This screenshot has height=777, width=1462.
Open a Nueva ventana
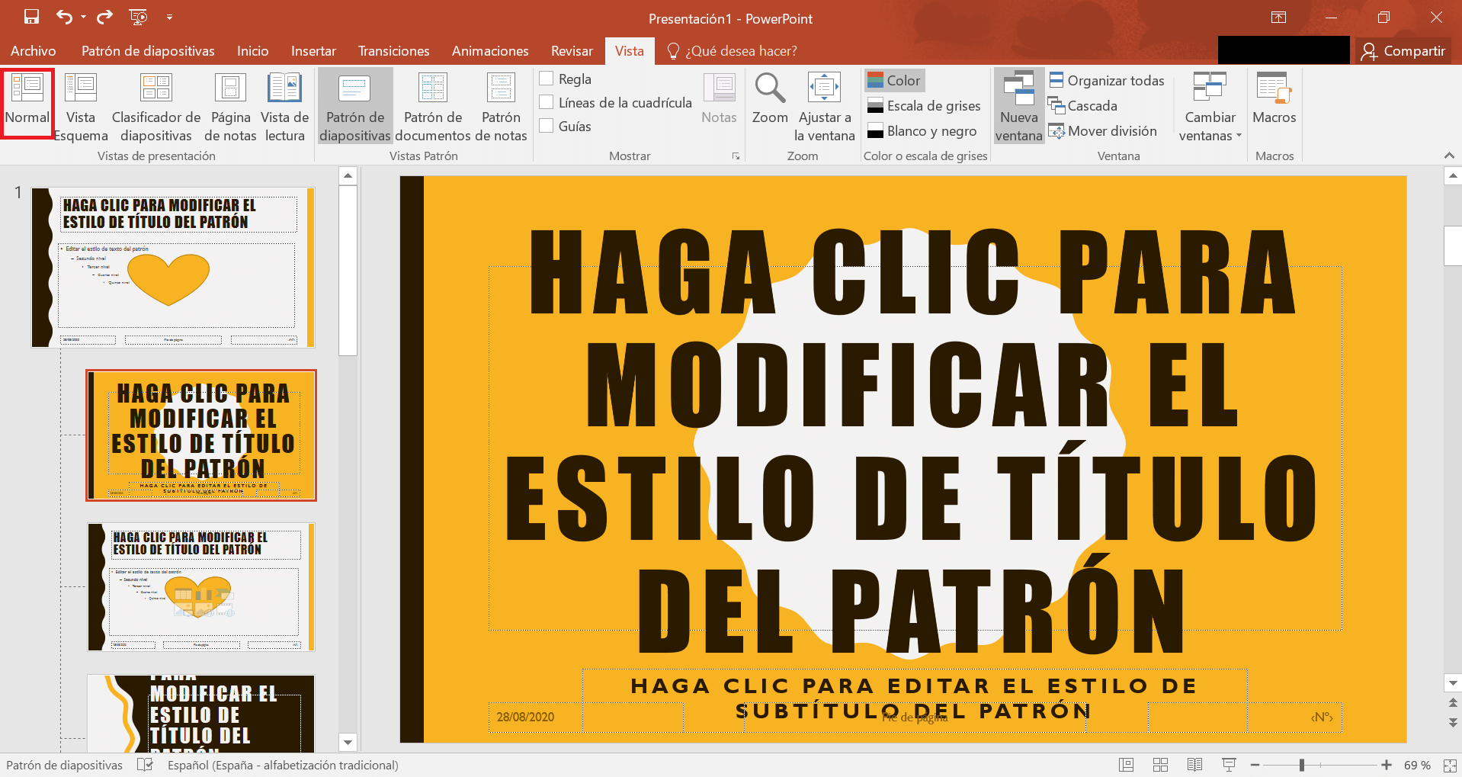click(x=1019, y=107)
